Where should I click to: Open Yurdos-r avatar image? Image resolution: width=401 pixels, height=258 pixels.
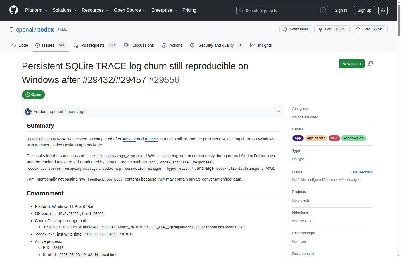point(28,112)
